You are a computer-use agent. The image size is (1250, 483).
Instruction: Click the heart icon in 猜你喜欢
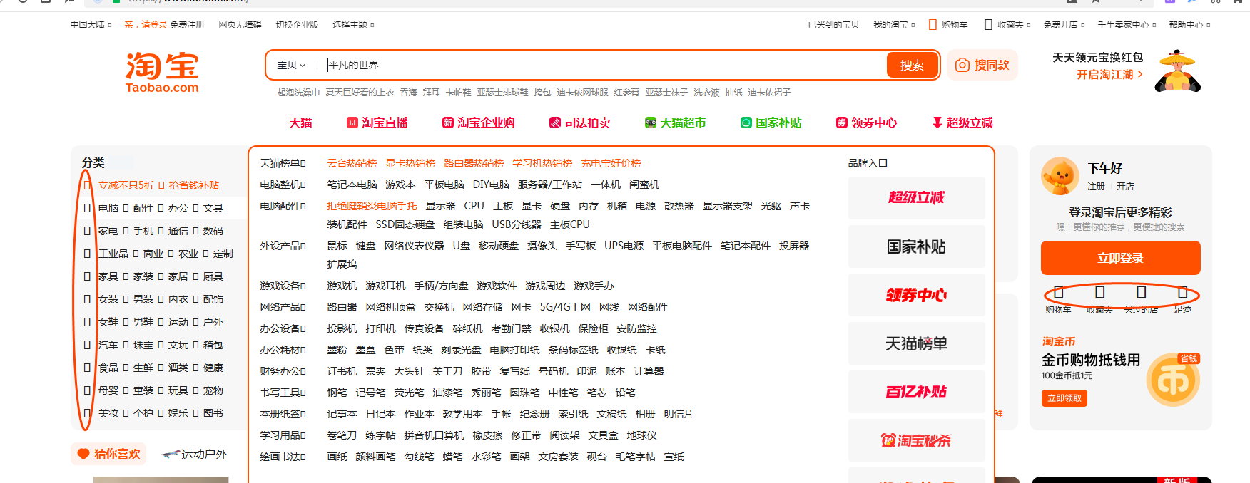pyautogui.click(x=83, y=454)
